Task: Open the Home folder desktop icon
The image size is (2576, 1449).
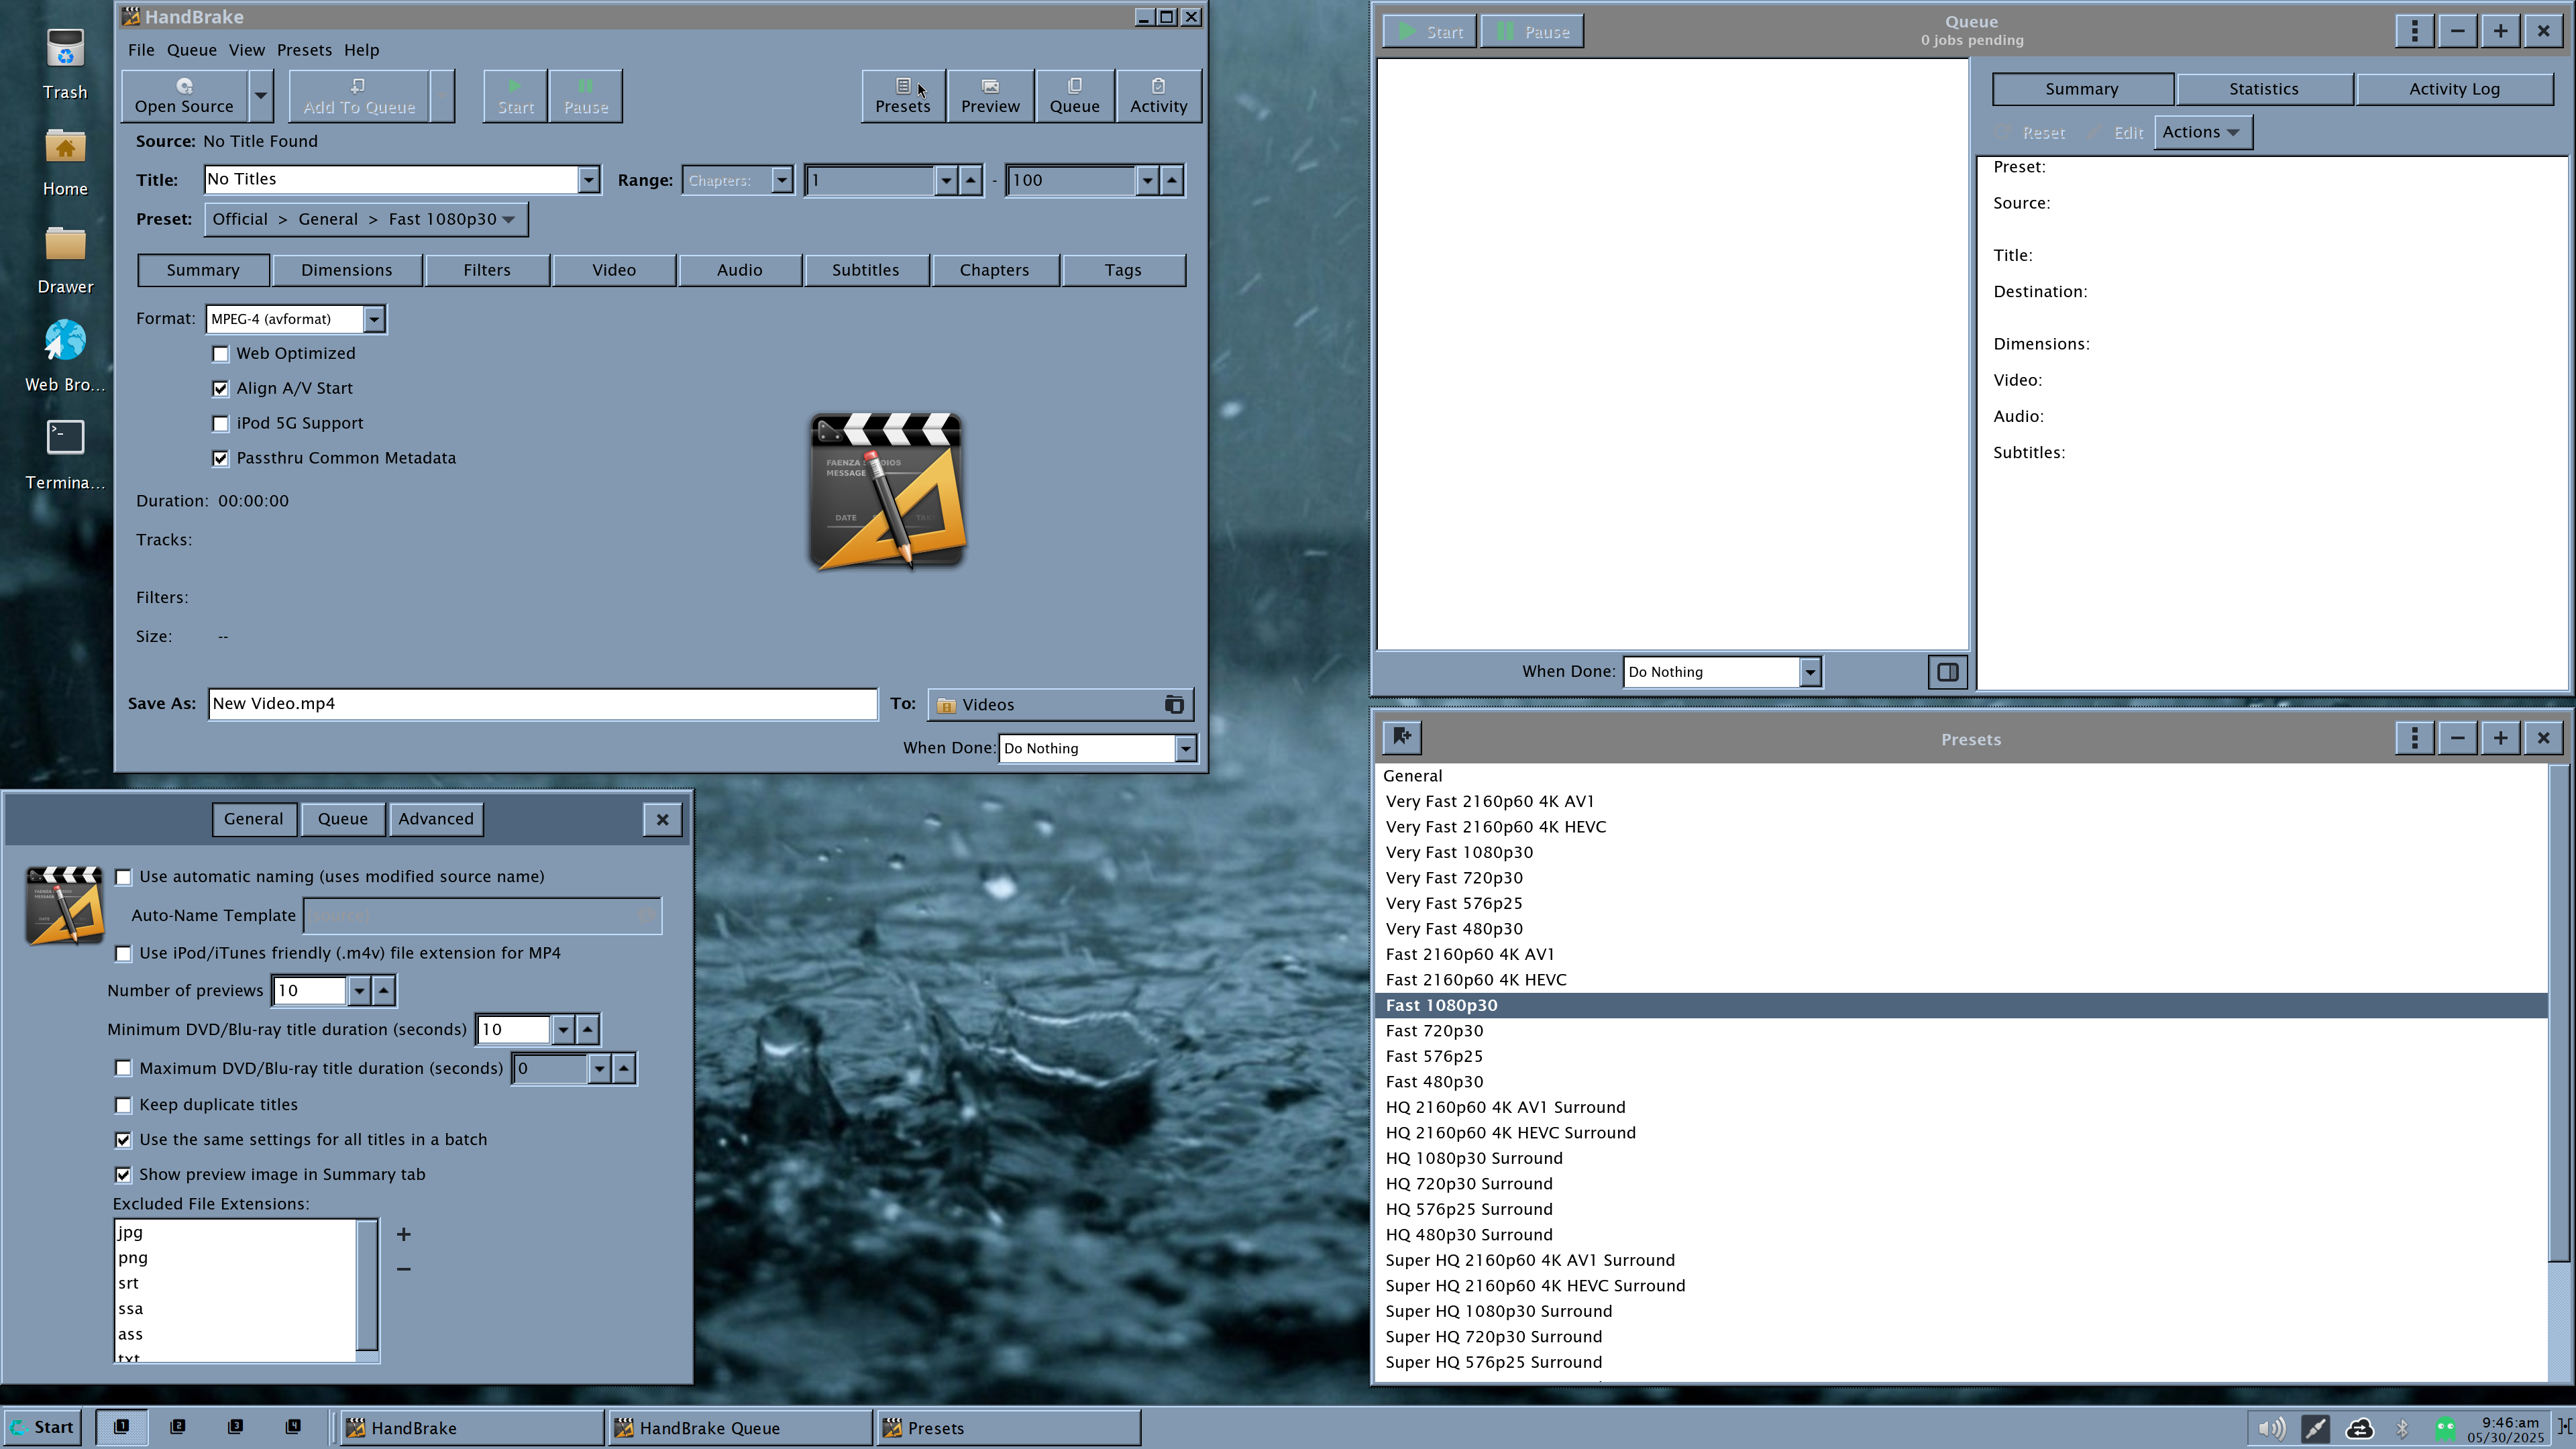Action: (x=65, y=162)
